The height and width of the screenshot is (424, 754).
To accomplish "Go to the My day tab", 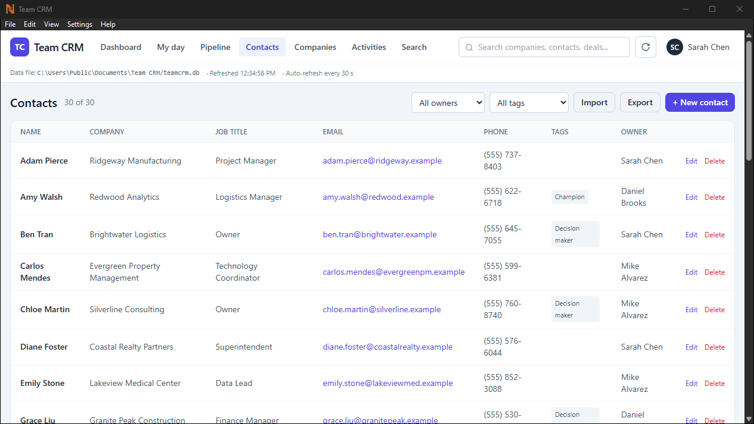I will pos(171,47).
